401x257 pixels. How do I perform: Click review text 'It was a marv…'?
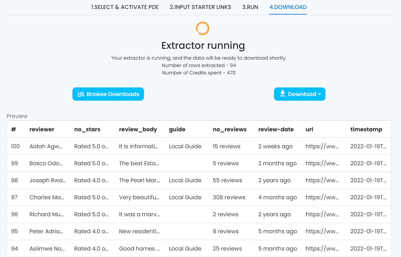click(139, 214)
